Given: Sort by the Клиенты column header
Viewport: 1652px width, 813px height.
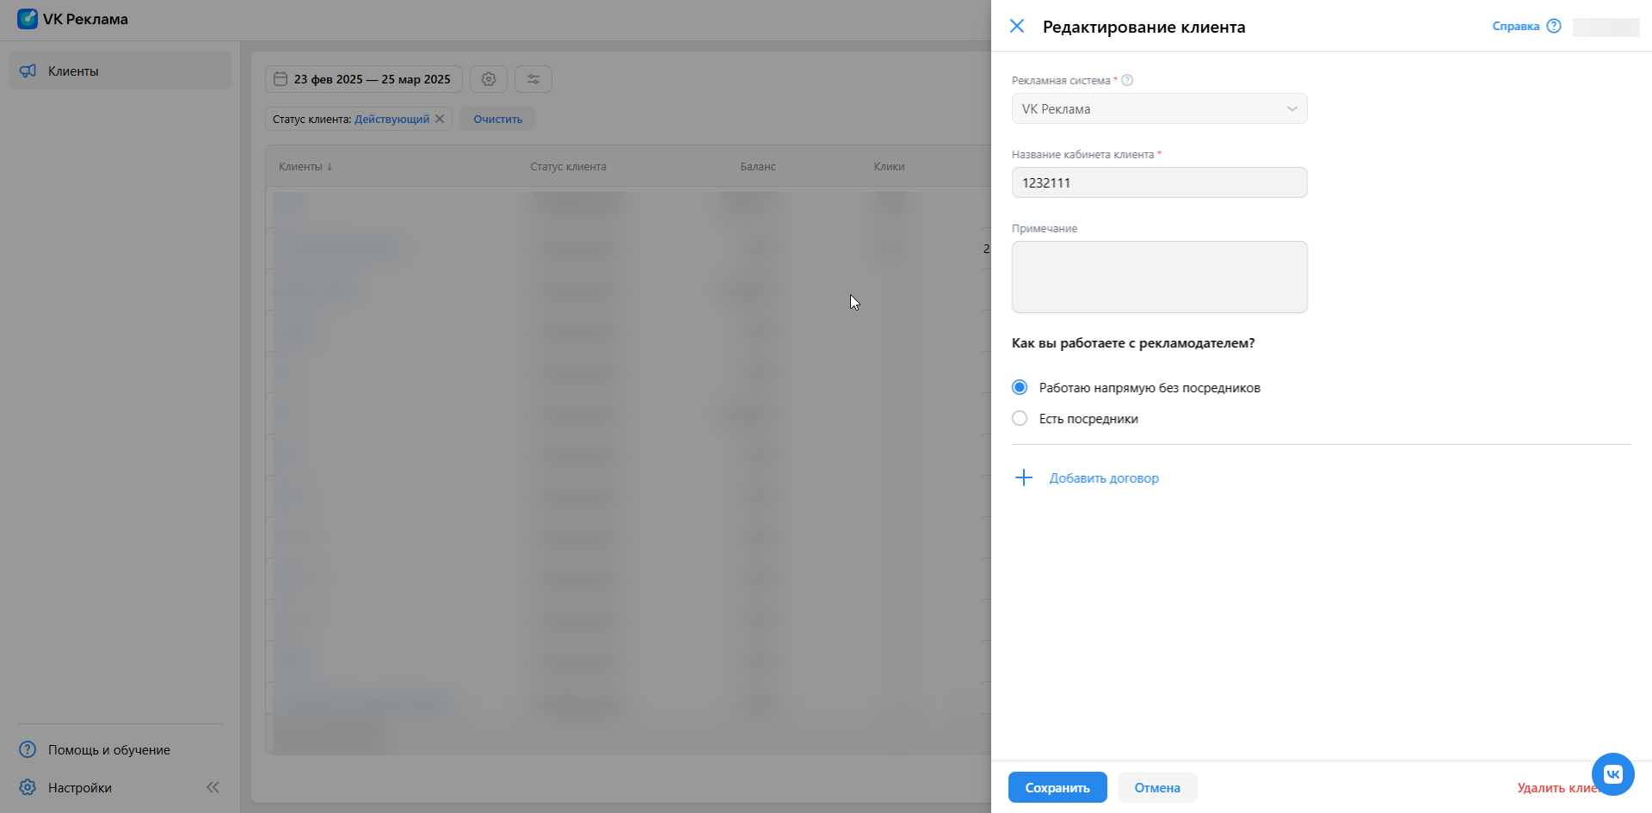Looking at the screenshot, I should tap(305, 166).
